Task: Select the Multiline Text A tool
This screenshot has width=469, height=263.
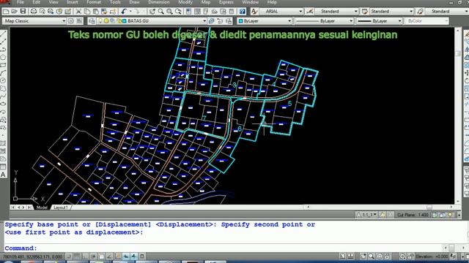Action: pyautogui.click(x=3, y=175)
